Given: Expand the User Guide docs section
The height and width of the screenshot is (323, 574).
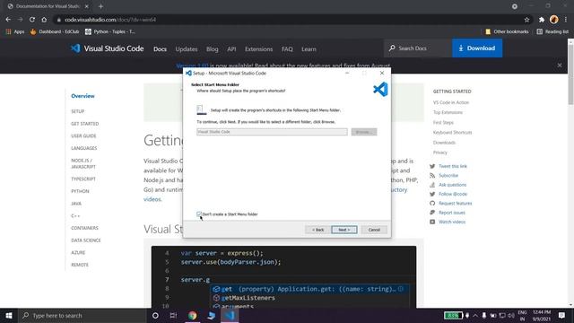Looking at the screenshot, I should point(83,135).
